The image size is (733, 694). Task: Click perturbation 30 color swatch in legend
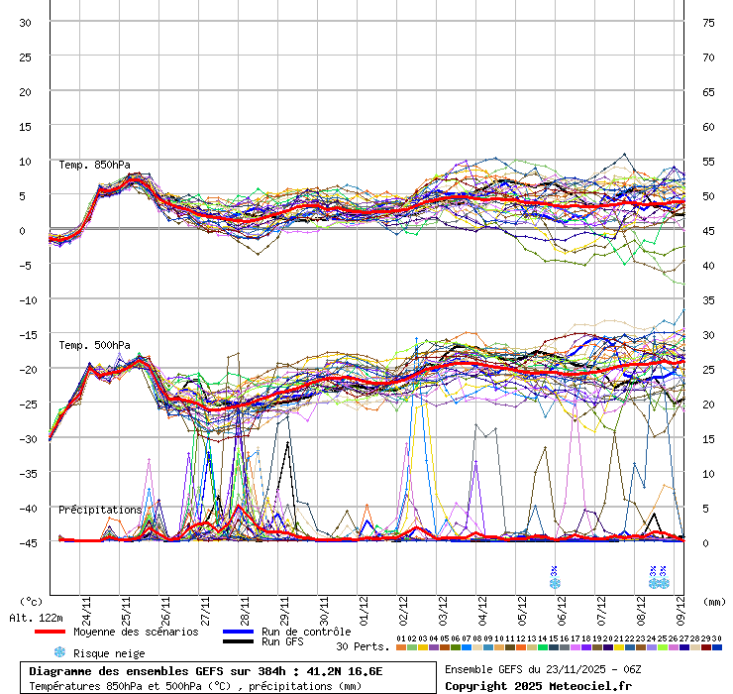coord(716,647)
